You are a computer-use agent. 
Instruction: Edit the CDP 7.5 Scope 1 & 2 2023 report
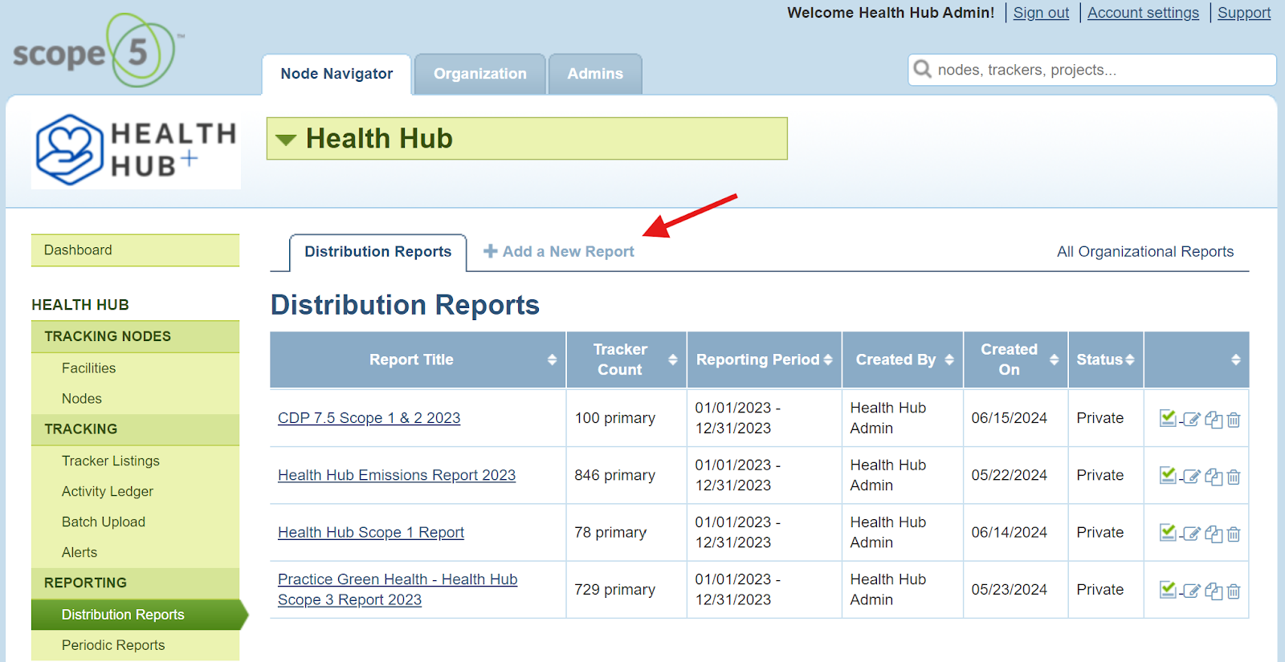[1191, 419]
